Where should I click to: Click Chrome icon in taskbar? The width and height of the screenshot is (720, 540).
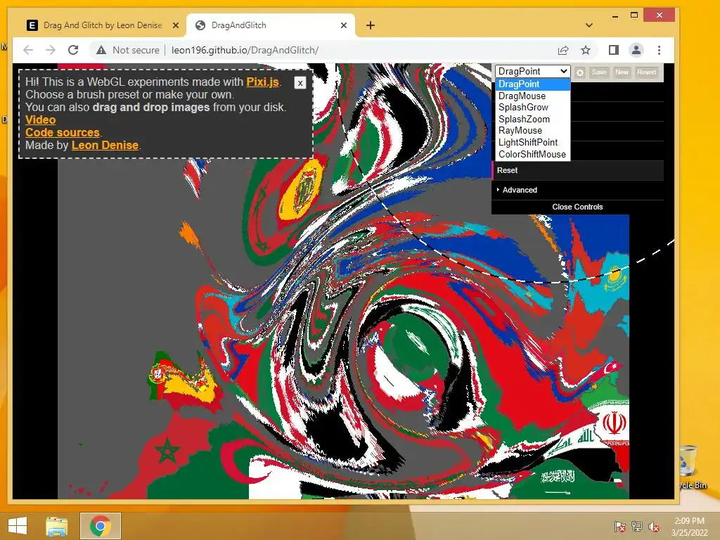pyautogui.click(x=101, y=526)
